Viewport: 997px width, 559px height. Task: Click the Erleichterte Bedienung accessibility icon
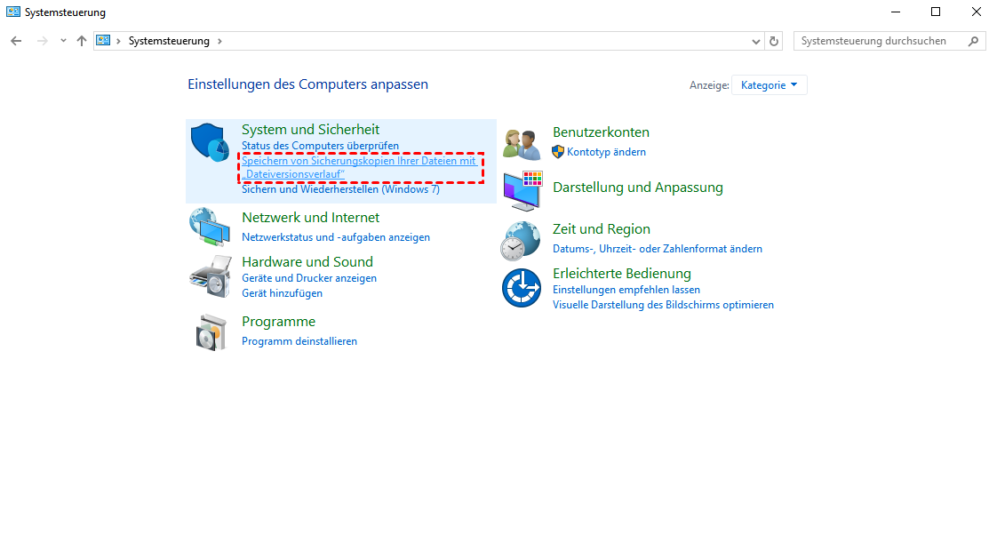(x=522, y=288)
